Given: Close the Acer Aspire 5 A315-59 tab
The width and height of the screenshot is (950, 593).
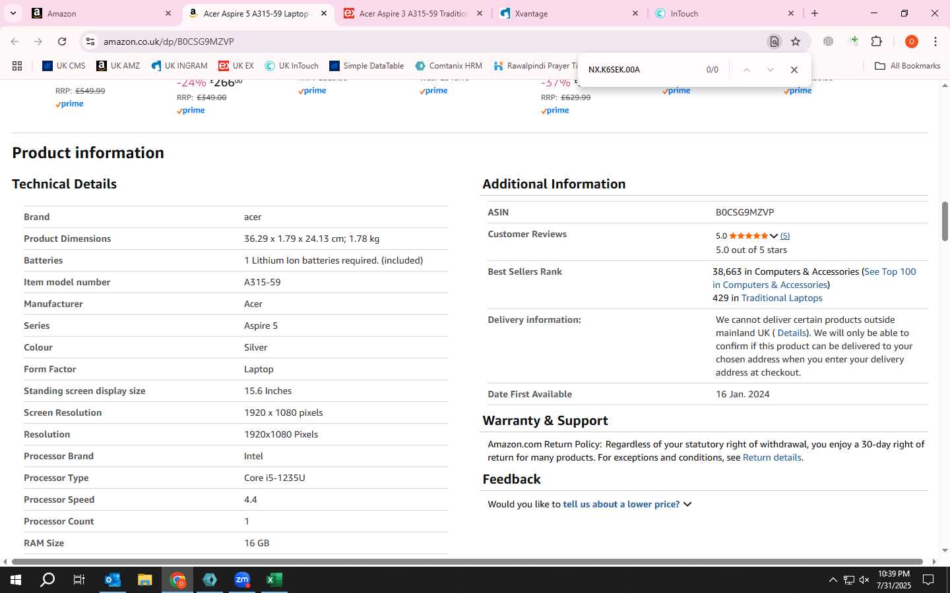Looking at the screenshot, I should tap(324, 13).
